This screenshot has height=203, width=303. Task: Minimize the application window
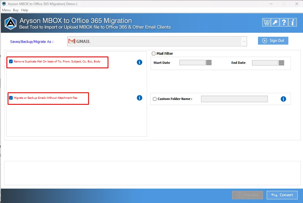pos(271,4)
